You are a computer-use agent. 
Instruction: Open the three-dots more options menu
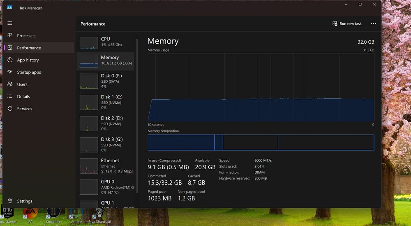tap(374, 23)
